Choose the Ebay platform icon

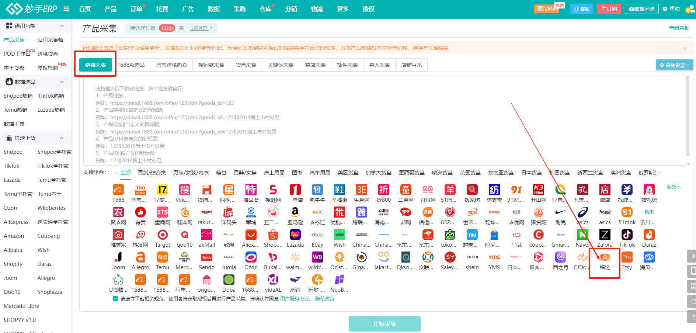[x=317, y=235]
